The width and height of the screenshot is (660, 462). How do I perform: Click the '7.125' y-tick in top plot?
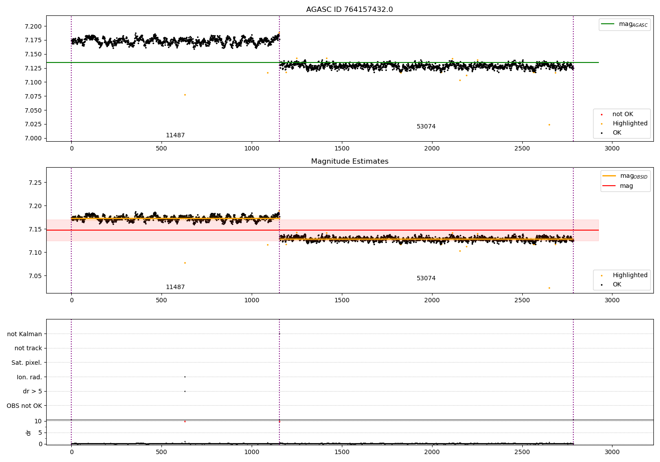[33, 68]
